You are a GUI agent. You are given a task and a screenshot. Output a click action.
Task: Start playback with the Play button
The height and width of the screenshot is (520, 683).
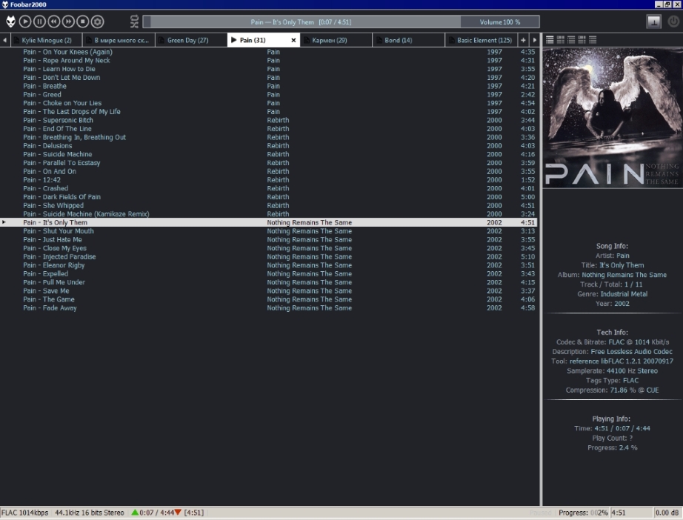tap(25, 21)
